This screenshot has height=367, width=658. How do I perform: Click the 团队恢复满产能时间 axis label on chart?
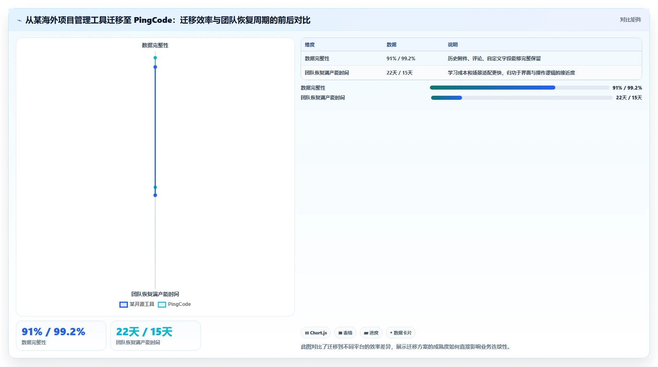coord(155,294)
